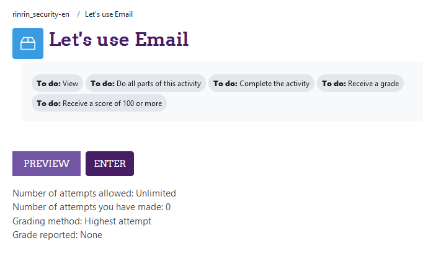Click the Receive a grade to-do badge
This screenshot has width=423, height=256.
pyautogui.click(x=360, y=83)
